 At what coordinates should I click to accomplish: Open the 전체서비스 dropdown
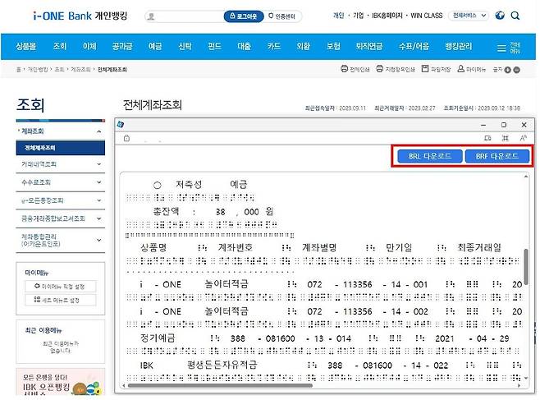[469, 16]
